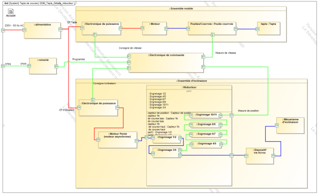Select the alimentation block output port
Image resolution: width=320 pixels, height=196 pixels.
(x=60, y=29)
